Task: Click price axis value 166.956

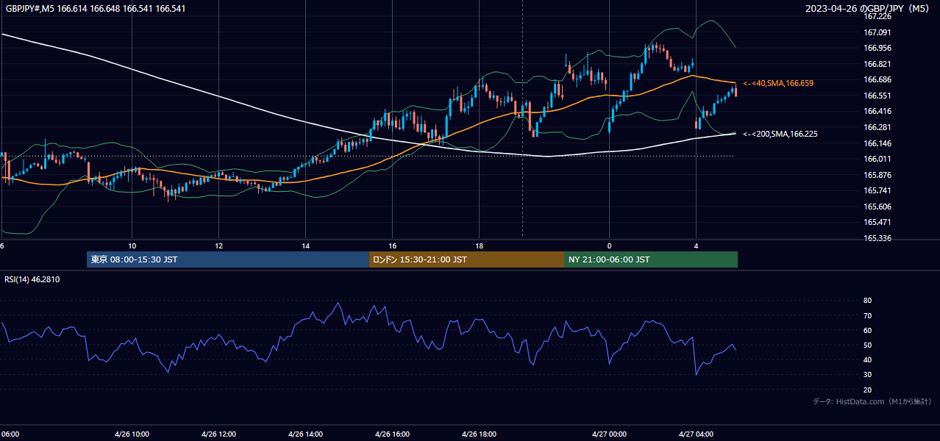Action: click(x=877, y=48)
